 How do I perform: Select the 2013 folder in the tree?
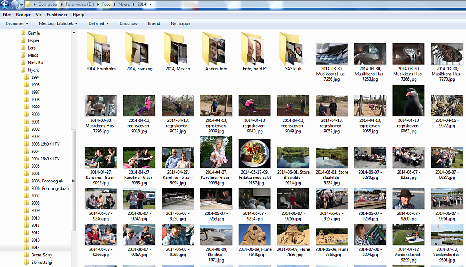click(x=36, y=240)
